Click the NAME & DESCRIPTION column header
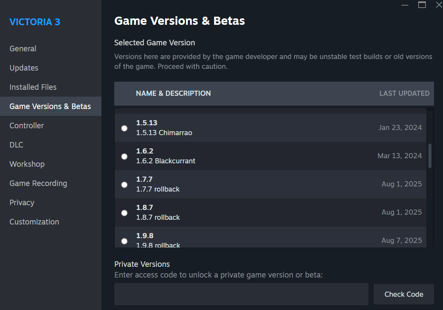Image resolution: width=443 pixels, height=310 pixels. 173,94
